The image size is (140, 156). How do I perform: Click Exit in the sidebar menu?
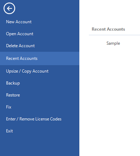(10, 131)
